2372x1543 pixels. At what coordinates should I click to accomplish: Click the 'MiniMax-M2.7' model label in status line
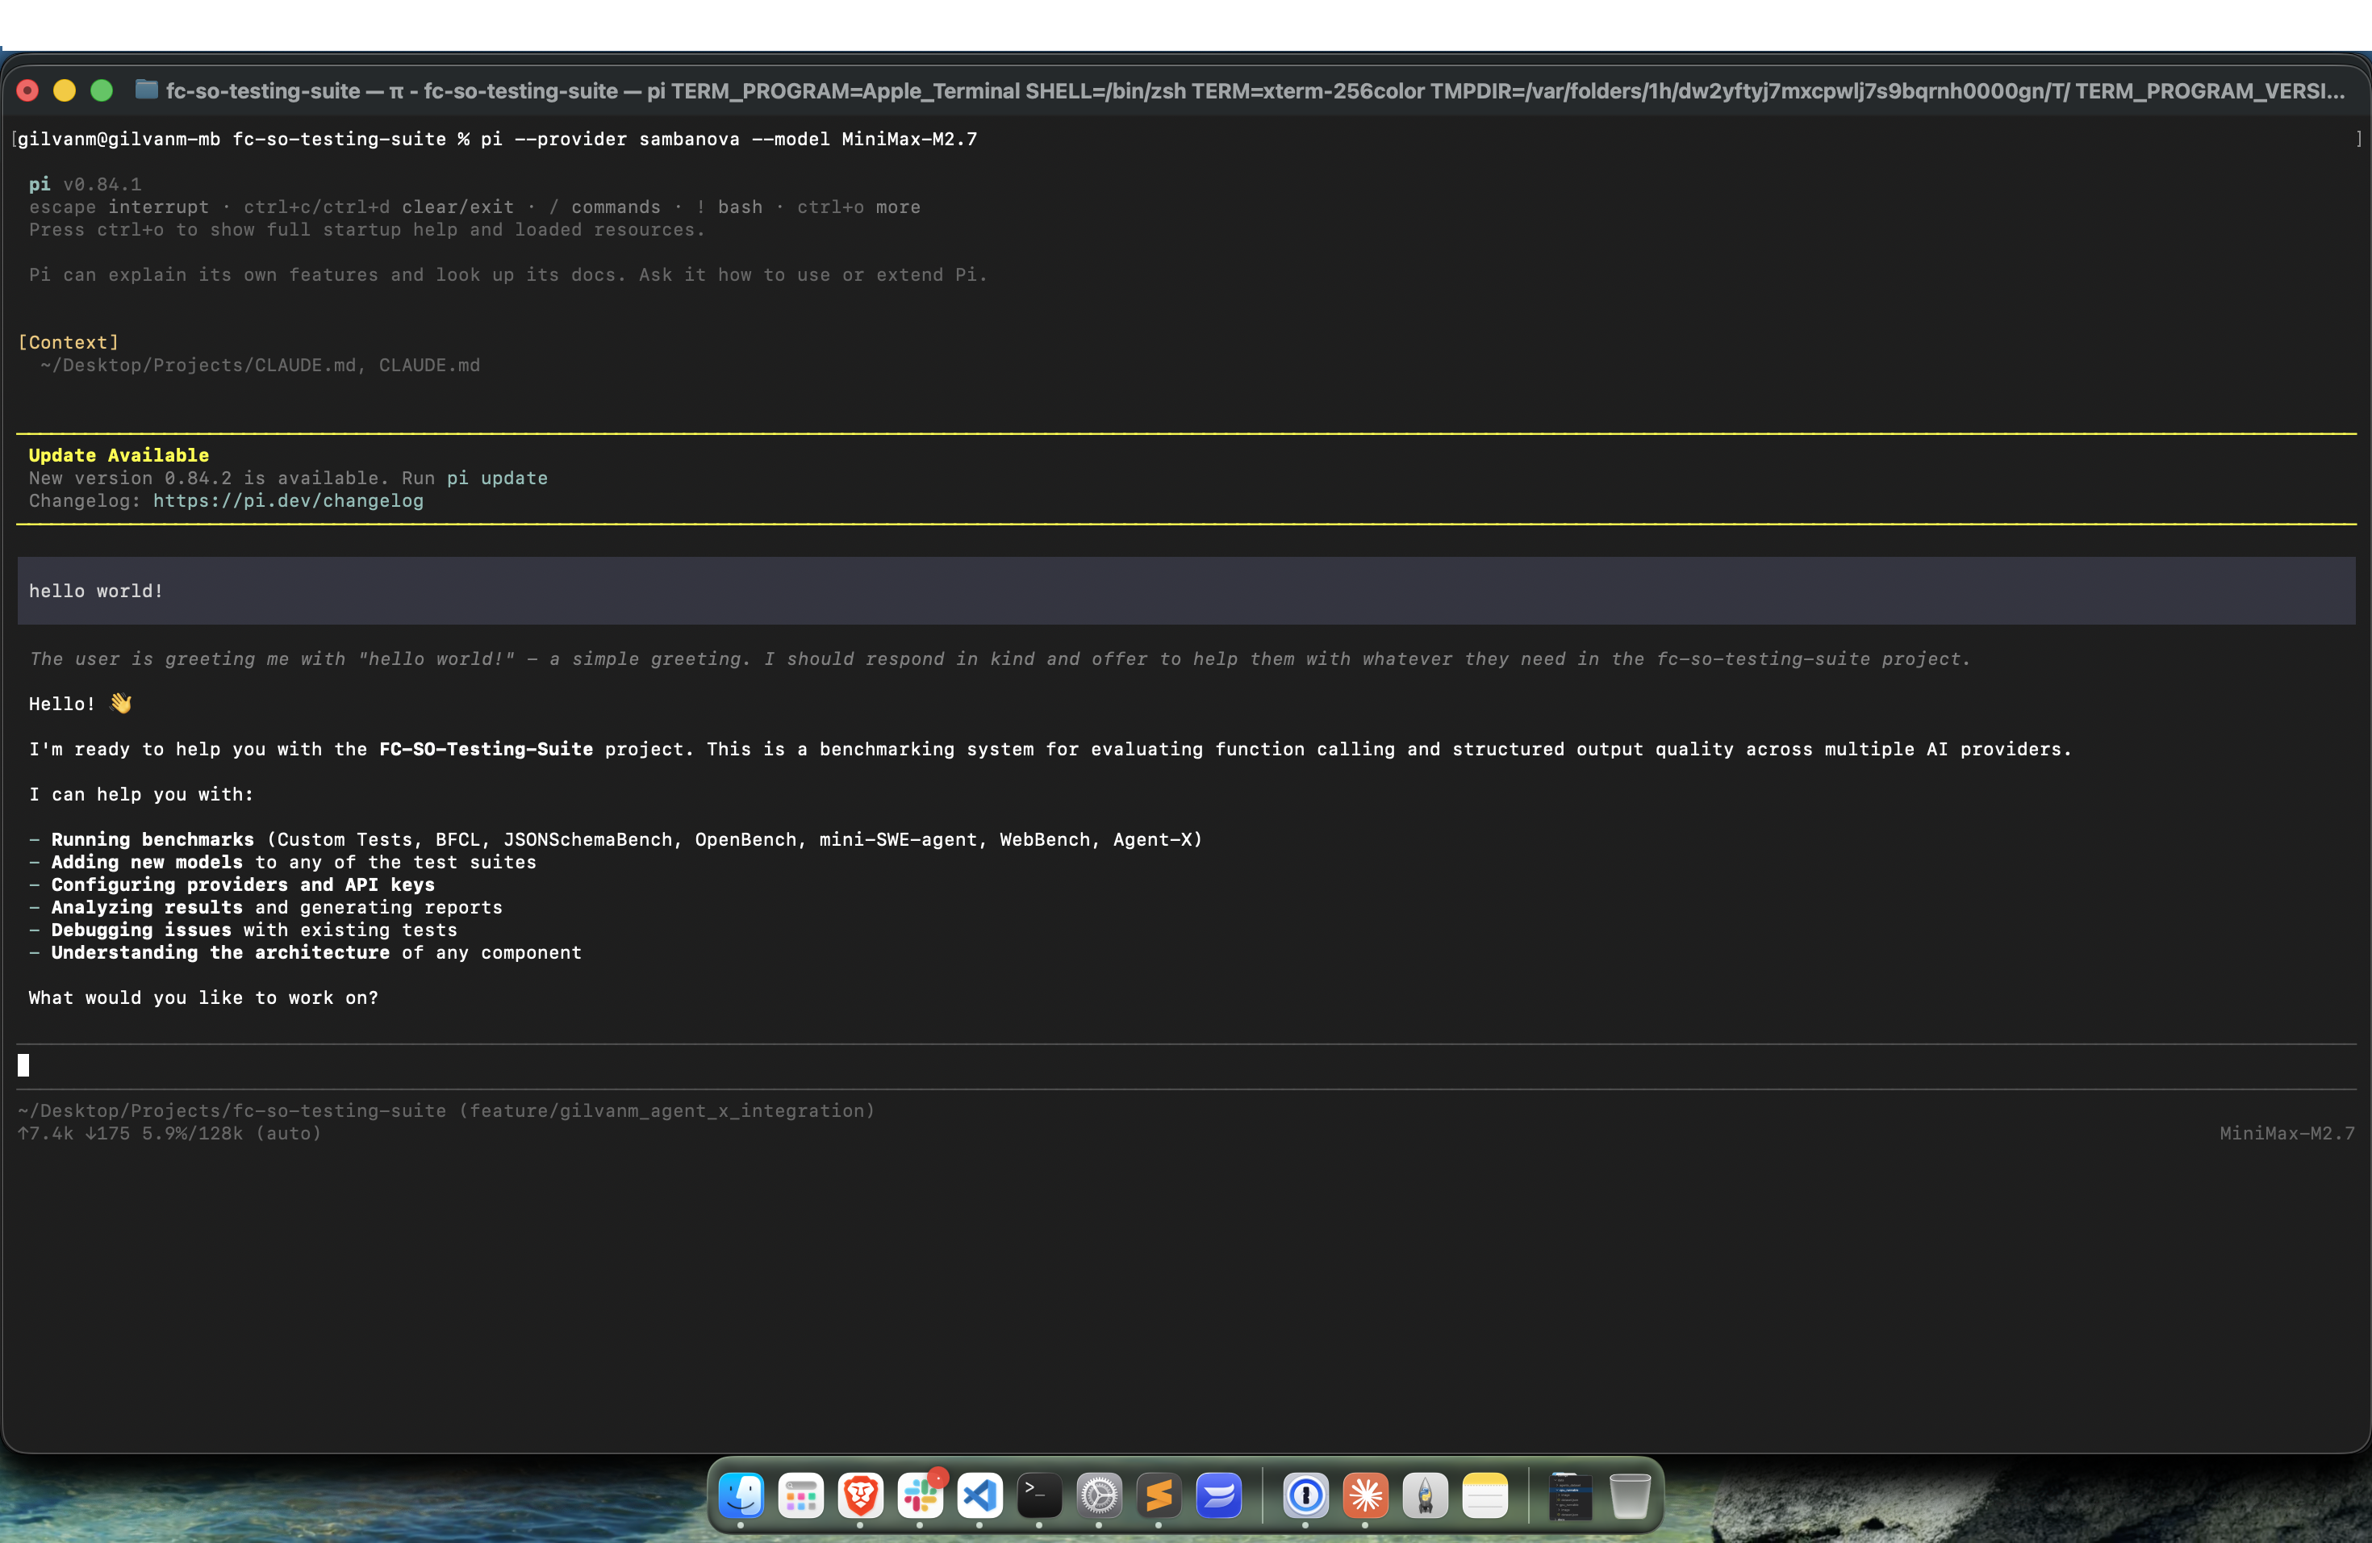coord(2286,1132)
